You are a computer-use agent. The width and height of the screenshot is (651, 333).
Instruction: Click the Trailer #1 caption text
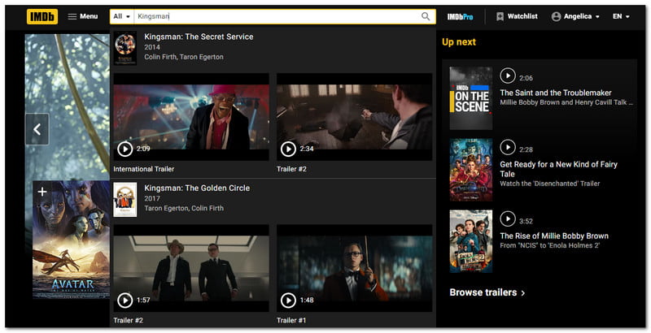pyautogui.click(x=291, y=320)
